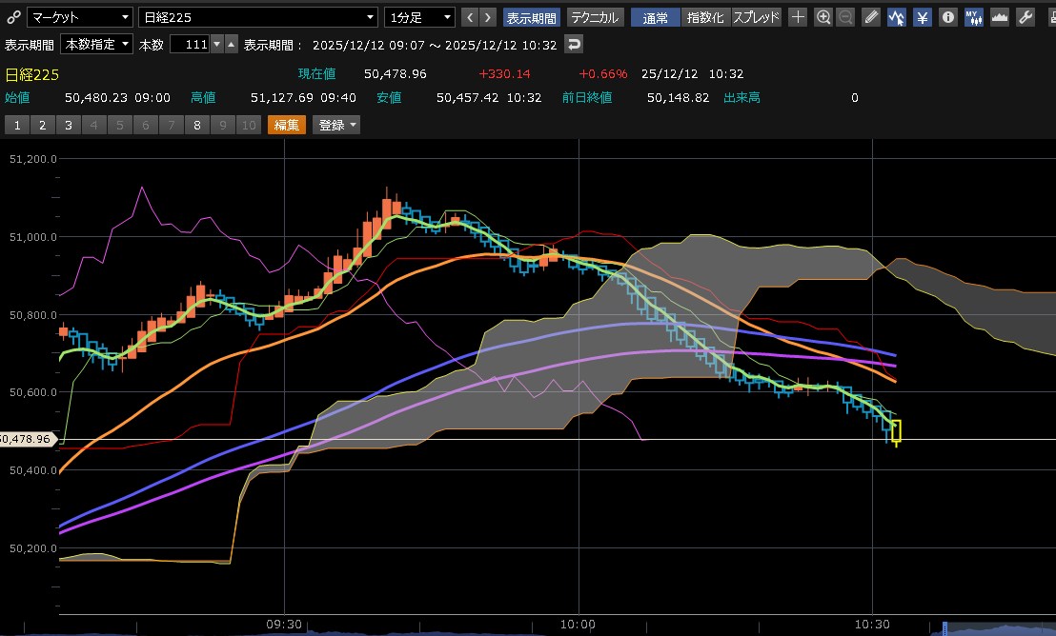Toggle the テクニカル indicators button

(x=596, y=17)
